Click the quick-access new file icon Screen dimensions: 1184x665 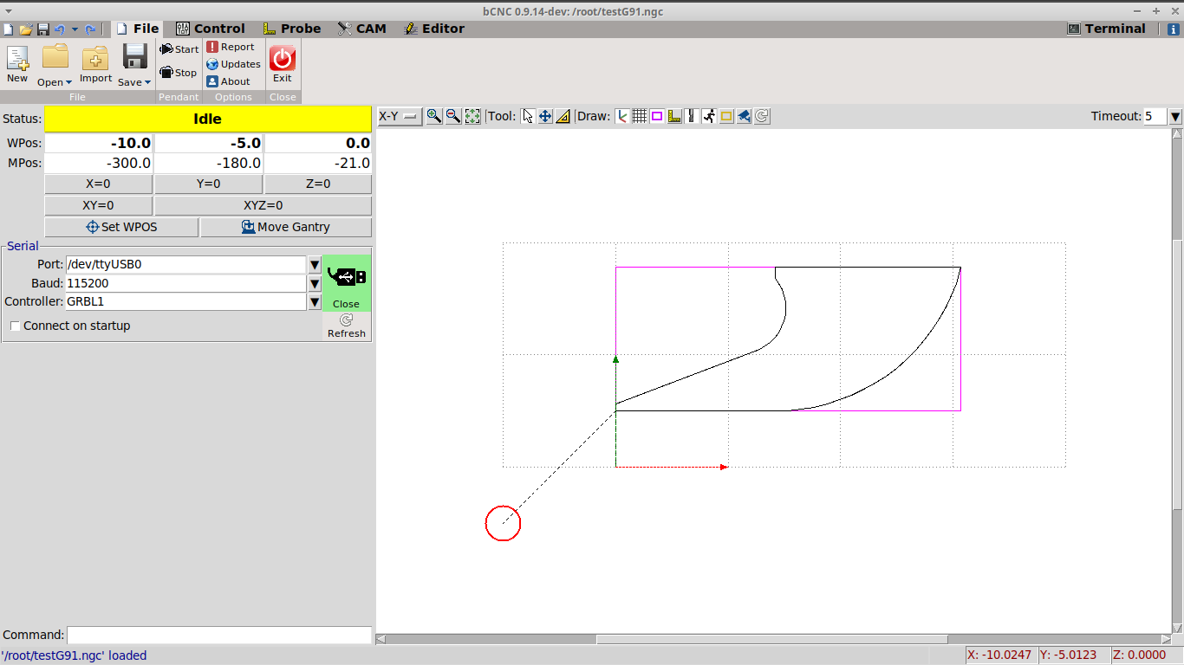coord(8,29)
